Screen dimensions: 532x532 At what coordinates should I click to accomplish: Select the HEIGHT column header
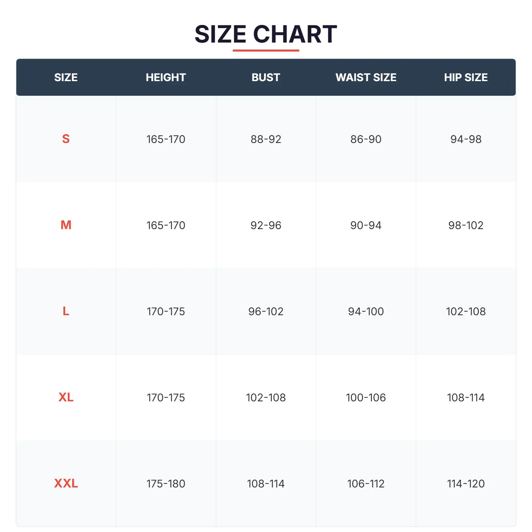click(x=166, y=77)
